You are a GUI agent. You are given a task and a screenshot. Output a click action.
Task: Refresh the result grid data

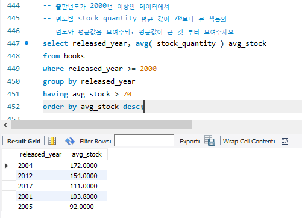click(x=70, y=141)
